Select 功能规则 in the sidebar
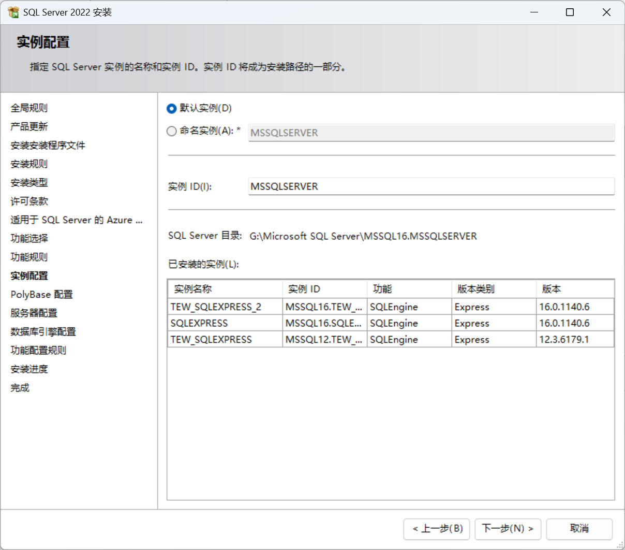This screenshot has height=550, width=625. point(29,257)
